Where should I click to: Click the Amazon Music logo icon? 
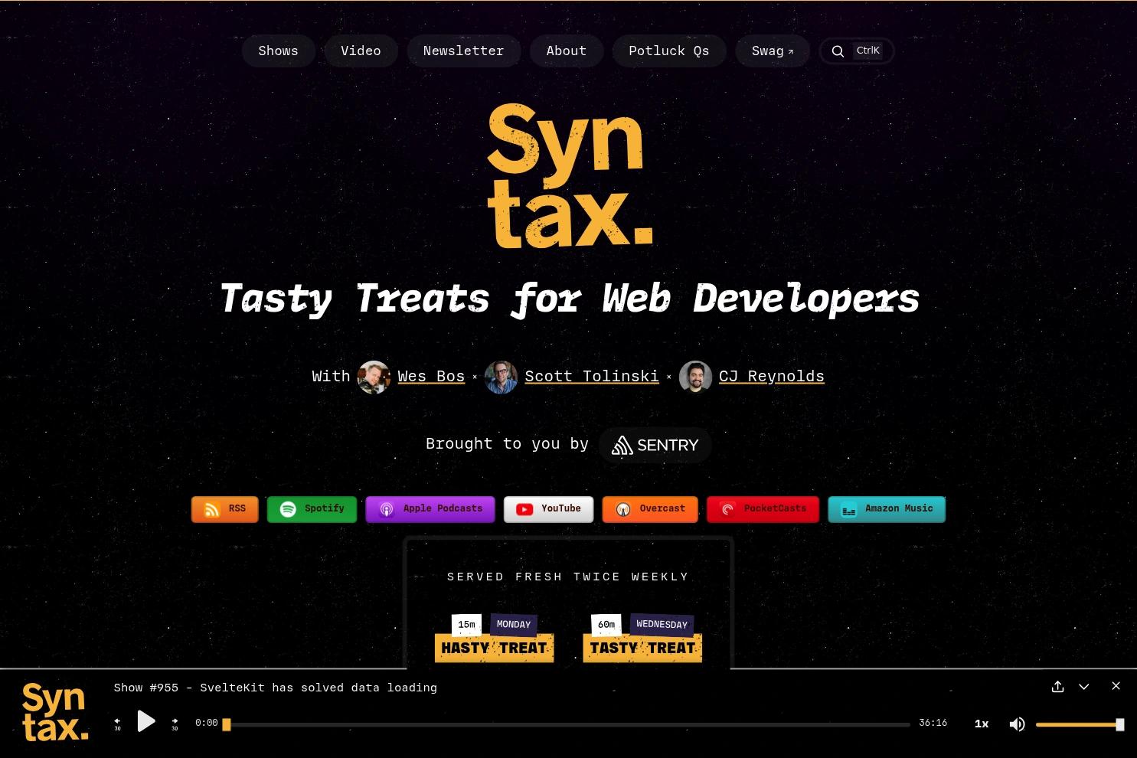tap(848, 509)
